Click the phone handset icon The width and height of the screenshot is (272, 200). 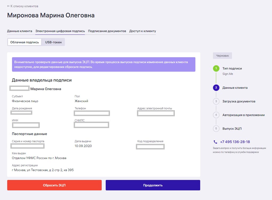[215, 142]
